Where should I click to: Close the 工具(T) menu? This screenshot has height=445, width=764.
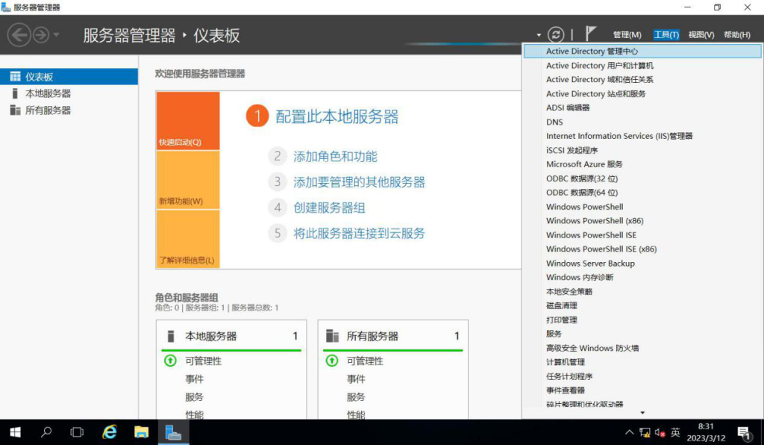[x=666, y=34]
